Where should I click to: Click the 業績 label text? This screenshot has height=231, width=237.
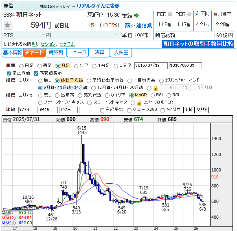click(x=127, y=15)
